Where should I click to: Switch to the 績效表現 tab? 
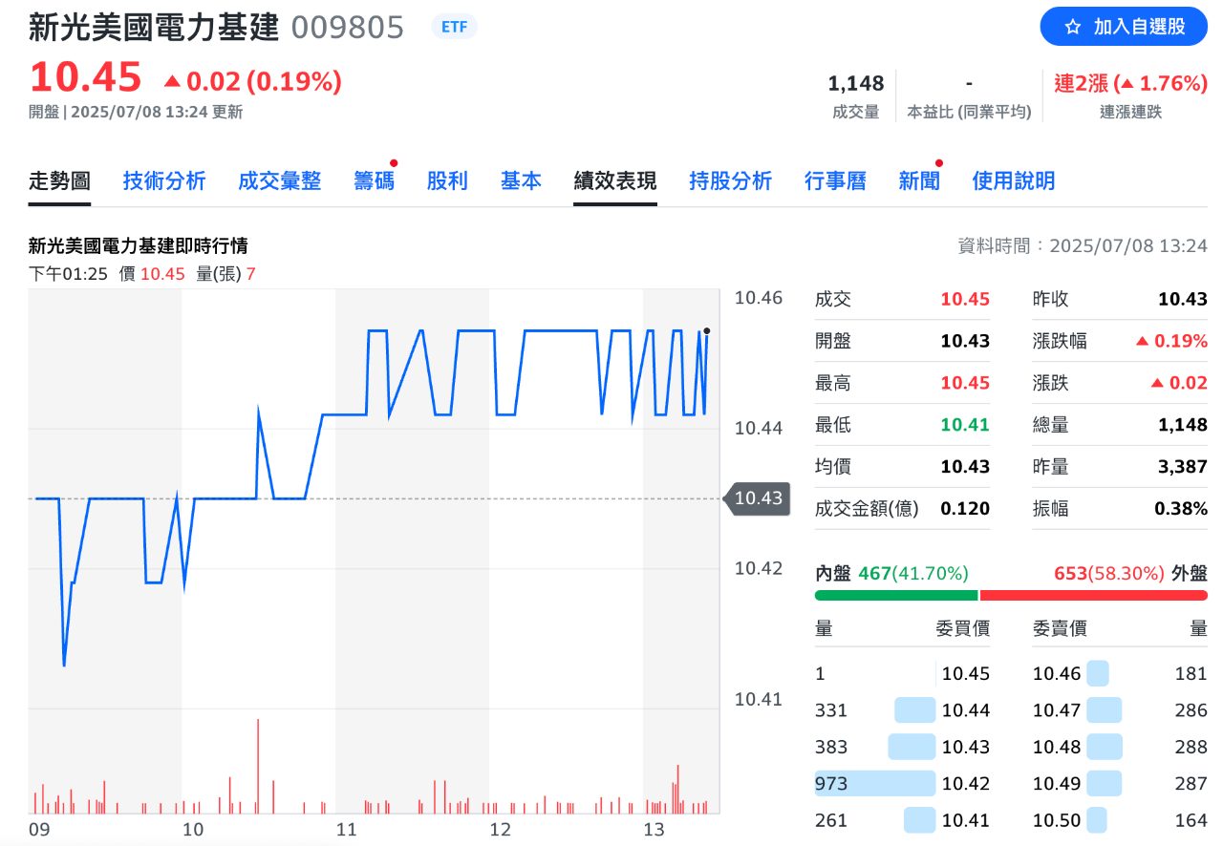pyautogui.click(x=615, y=180)
